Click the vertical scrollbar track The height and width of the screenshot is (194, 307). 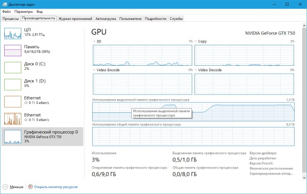(x=304, y=101)
